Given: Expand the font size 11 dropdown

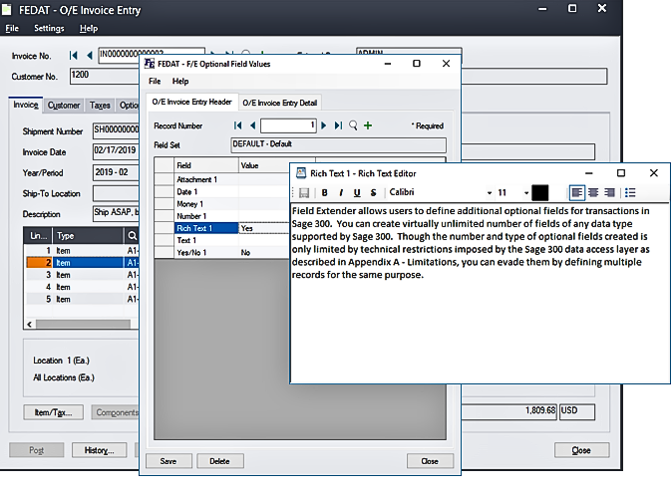Looking at the screenshot, I should pyautogui.click(x=526, y=192).
